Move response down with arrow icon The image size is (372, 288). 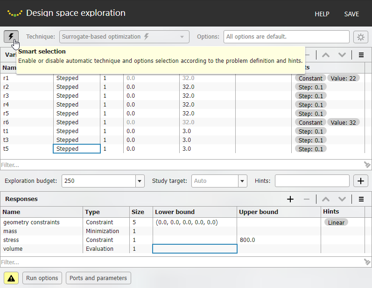(x=342, y=199)
